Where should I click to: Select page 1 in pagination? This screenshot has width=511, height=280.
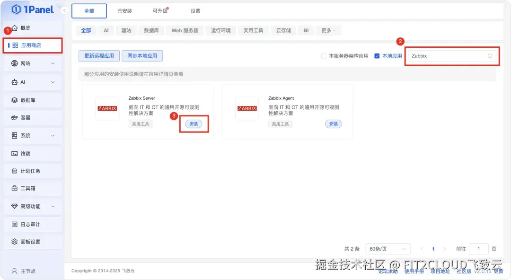(433, 249)
